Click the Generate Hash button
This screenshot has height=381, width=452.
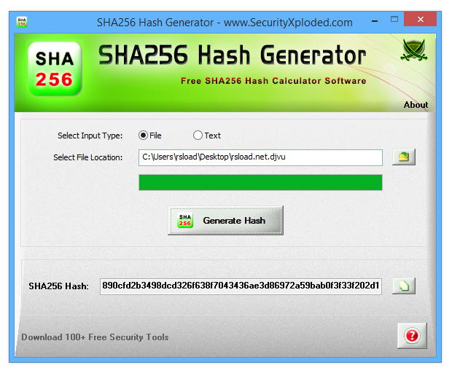click(226, 220)
